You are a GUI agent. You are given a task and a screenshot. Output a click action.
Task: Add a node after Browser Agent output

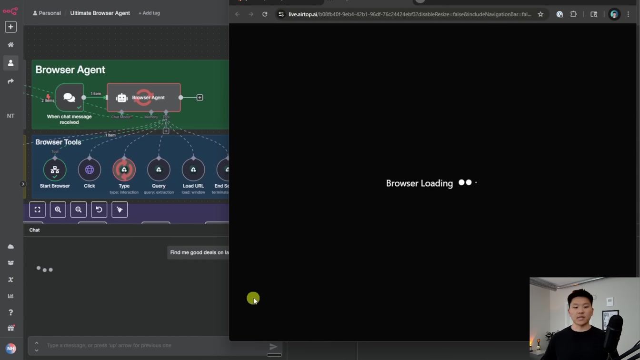coord(200,98)
